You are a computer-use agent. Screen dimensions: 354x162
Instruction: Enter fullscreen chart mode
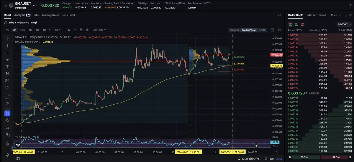tap(279, 30)
